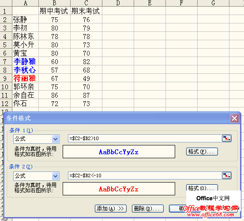Select the red cell 符丽雅

click(x=25, y=78)
